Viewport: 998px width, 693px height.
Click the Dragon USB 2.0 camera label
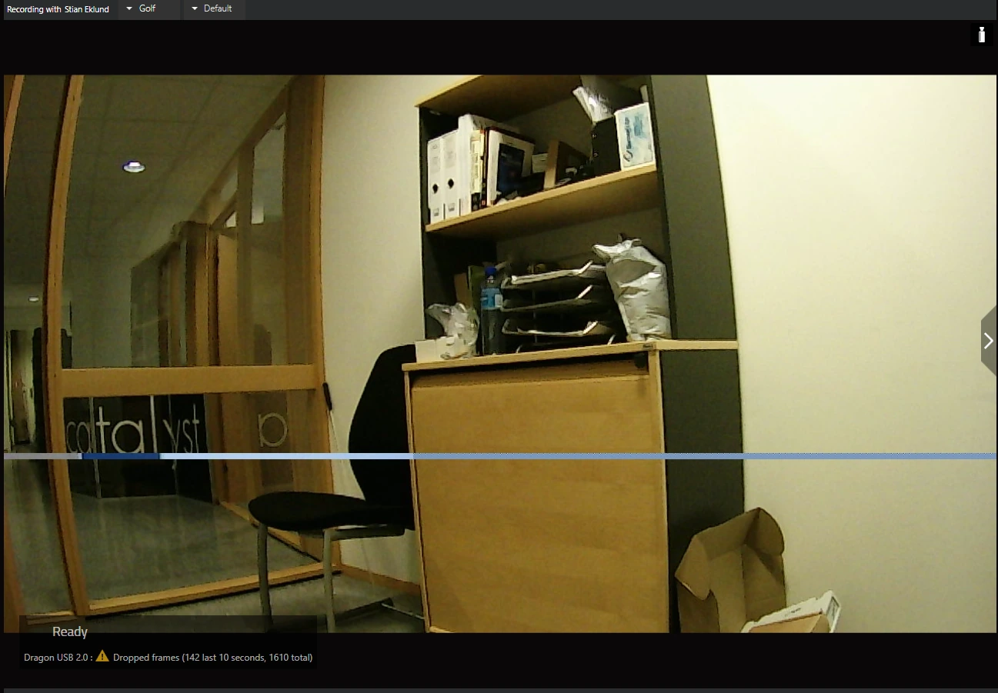point(57,658)
